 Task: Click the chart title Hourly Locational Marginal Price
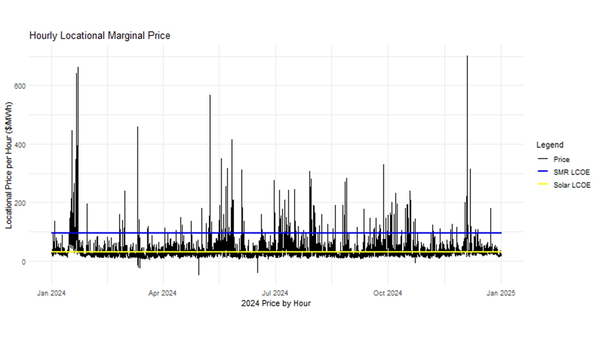[x=100, y=36]
